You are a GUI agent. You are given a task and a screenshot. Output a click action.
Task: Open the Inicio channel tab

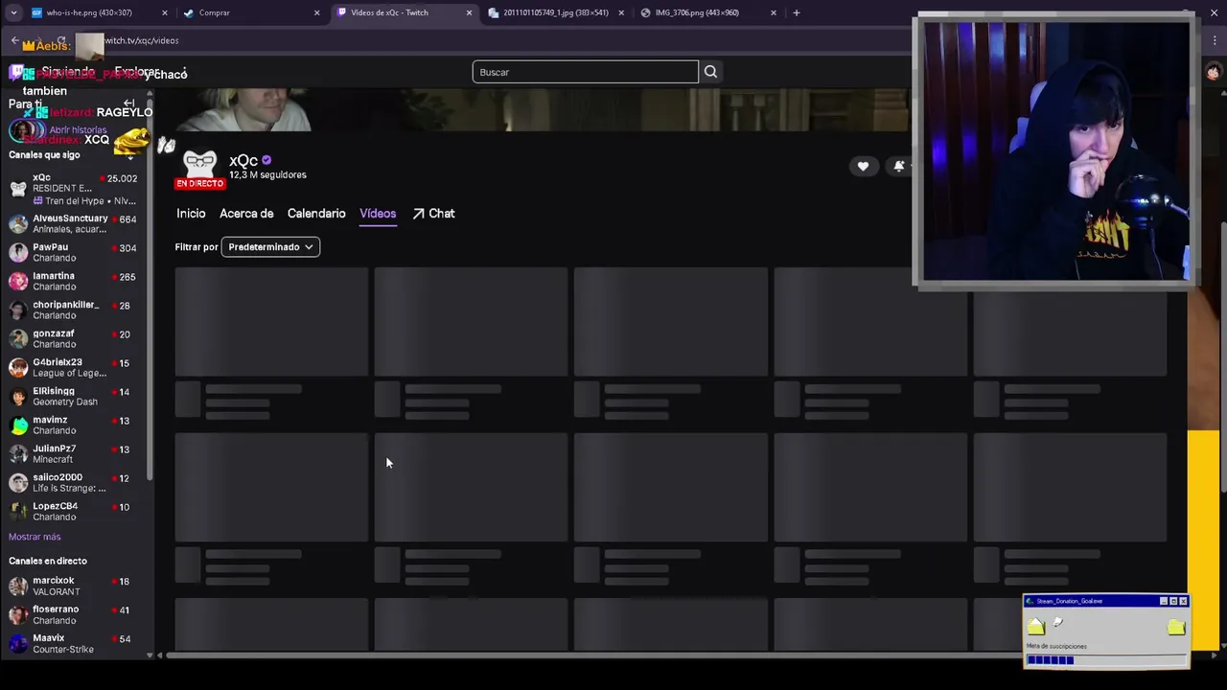[191, 214]
